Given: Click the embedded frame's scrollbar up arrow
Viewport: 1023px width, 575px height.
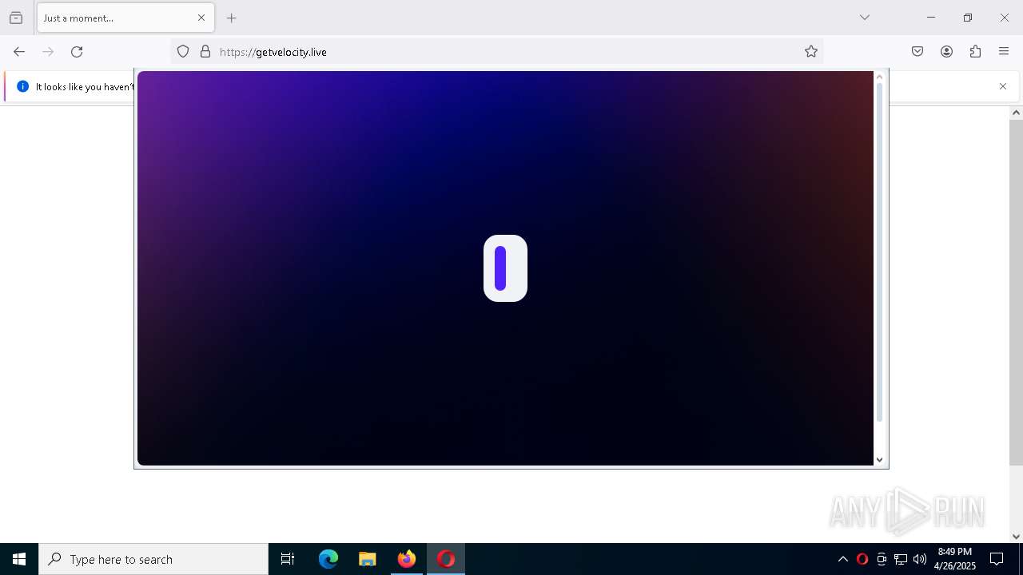Looking at the screenshot, I should [x=880, y=77].
